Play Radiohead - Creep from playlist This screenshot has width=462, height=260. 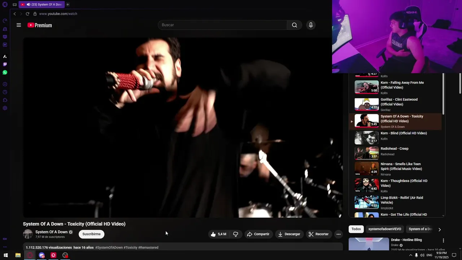[395, 153]
